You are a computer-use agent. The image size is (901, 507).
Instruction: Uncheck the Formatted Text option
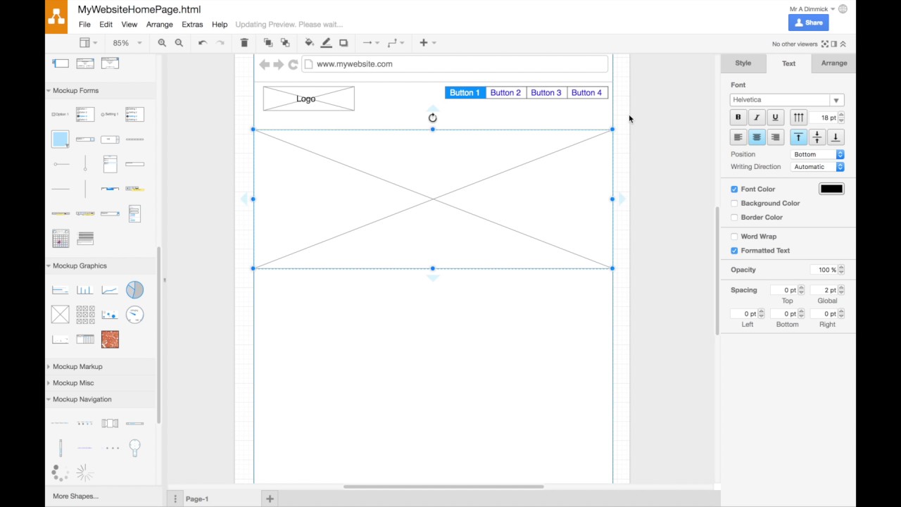coord(734,250)
